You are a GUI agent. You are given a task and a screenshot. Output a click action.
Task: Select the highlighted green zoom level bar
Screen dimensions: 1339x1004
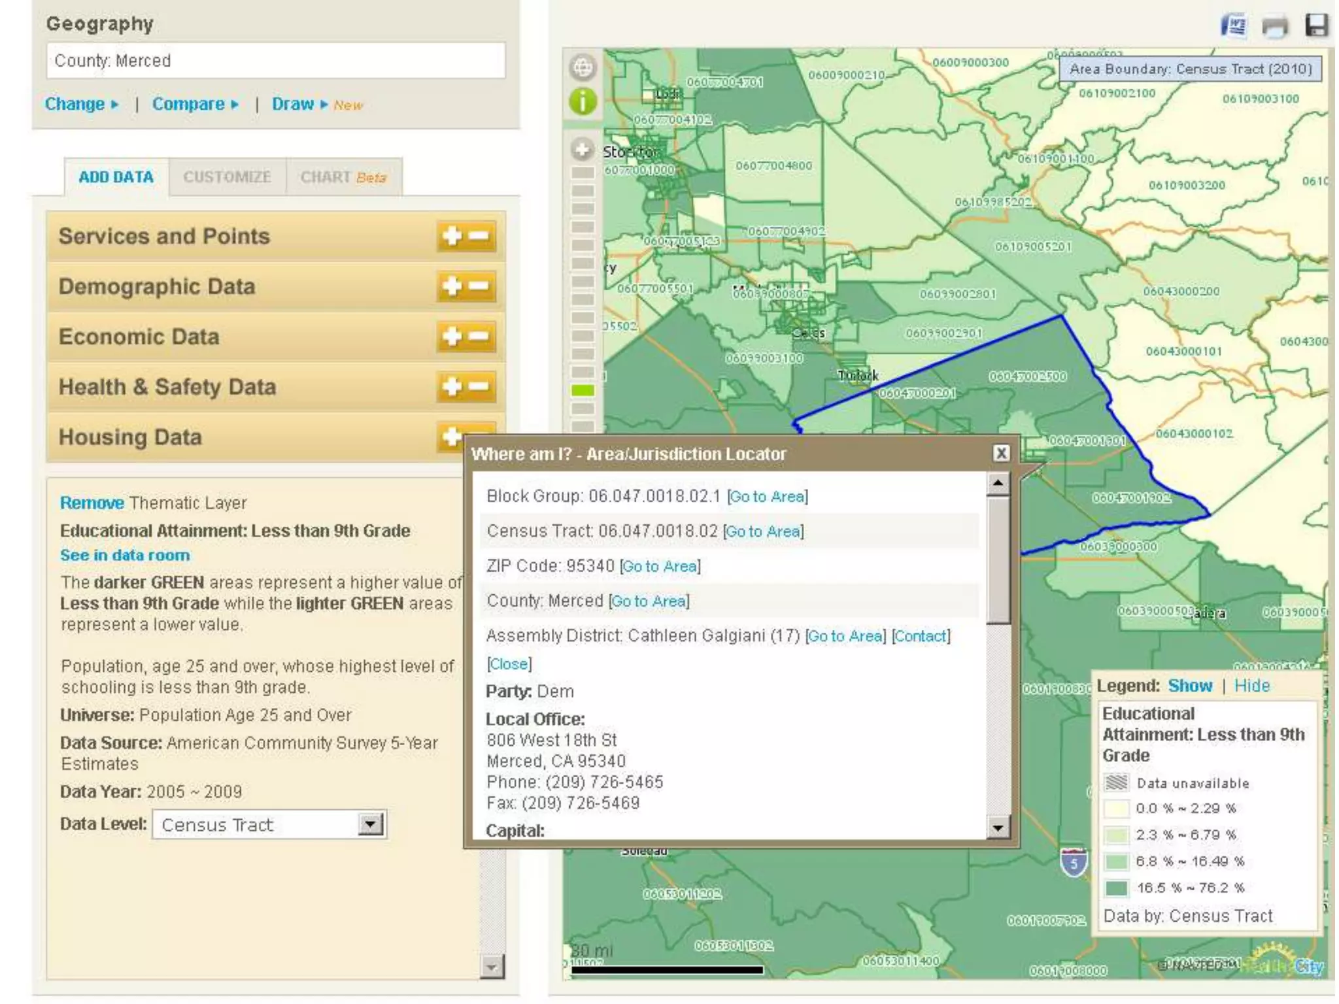tap(583, 390)
